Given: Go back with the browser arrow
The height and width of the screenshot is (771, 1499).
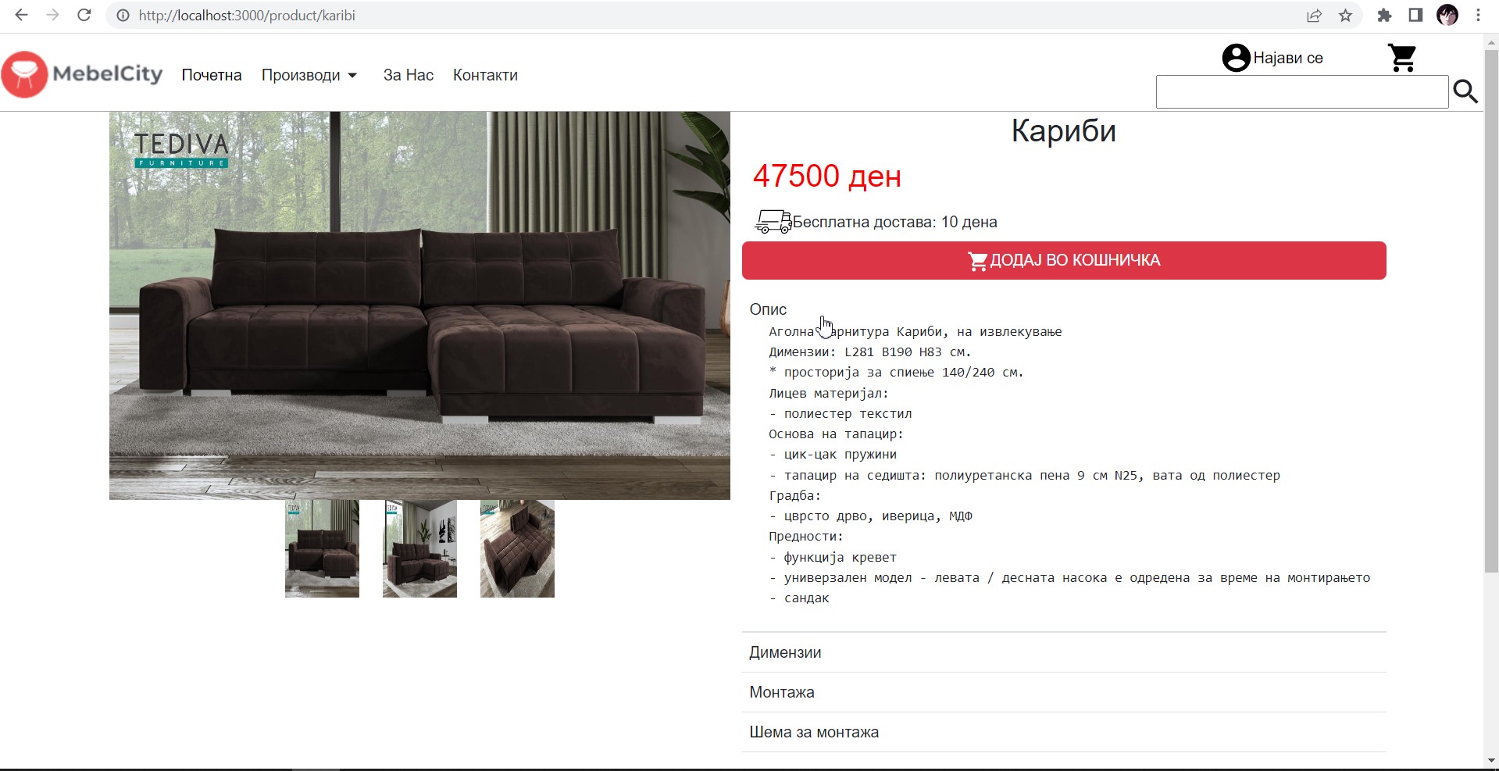Looking at the screenshot, I should point(21,15).
